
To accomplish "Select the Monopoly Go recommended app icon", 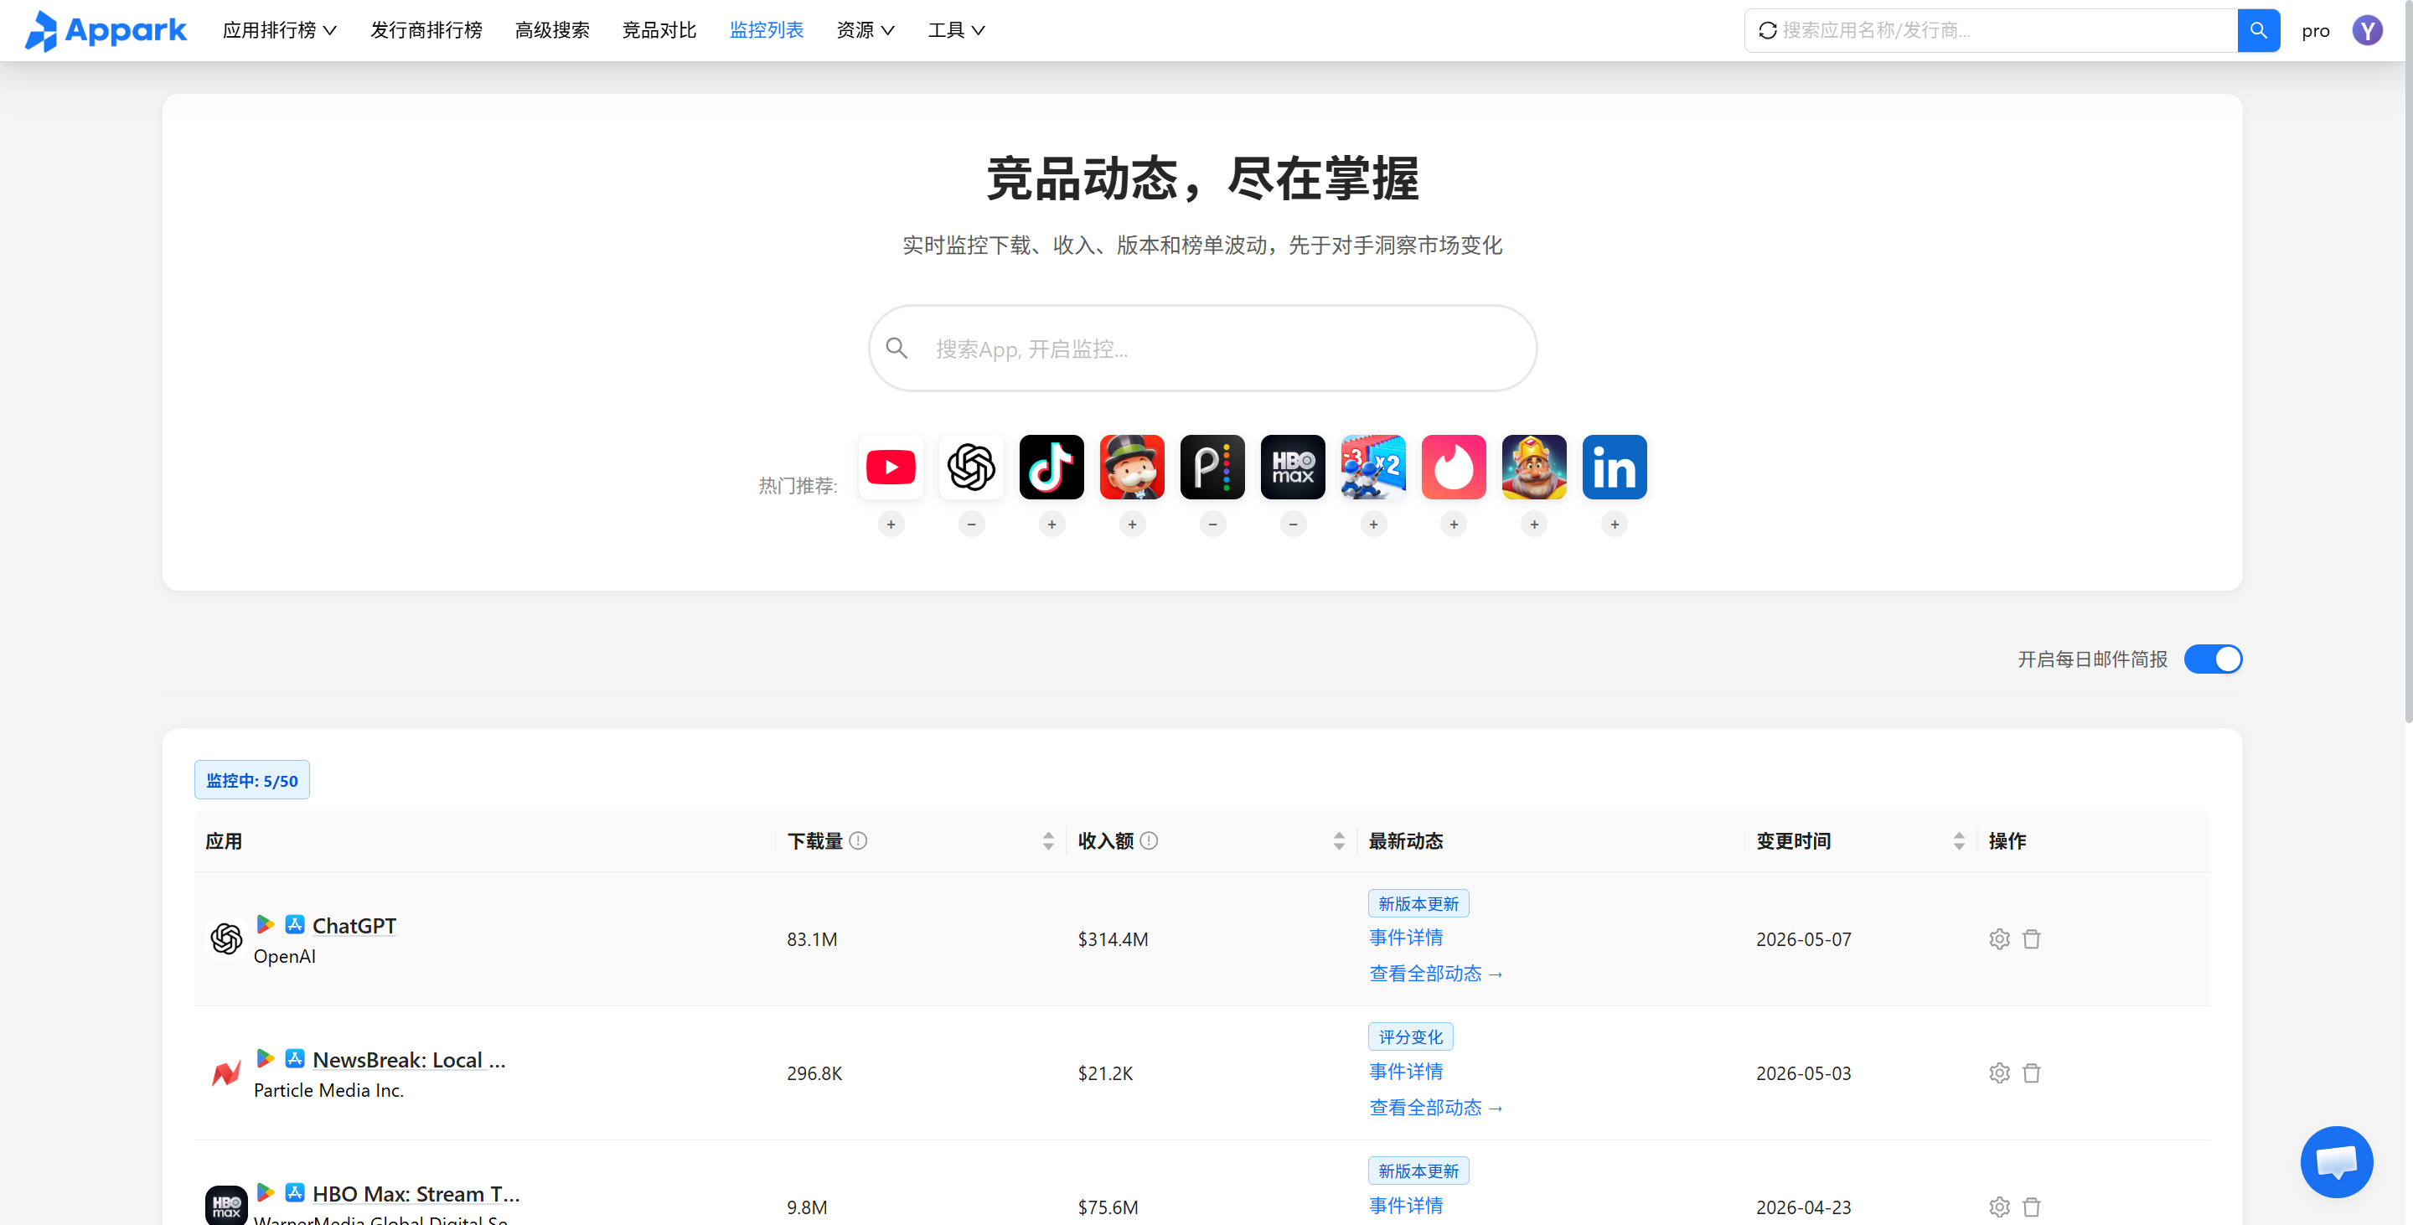I will point(1133,467).
